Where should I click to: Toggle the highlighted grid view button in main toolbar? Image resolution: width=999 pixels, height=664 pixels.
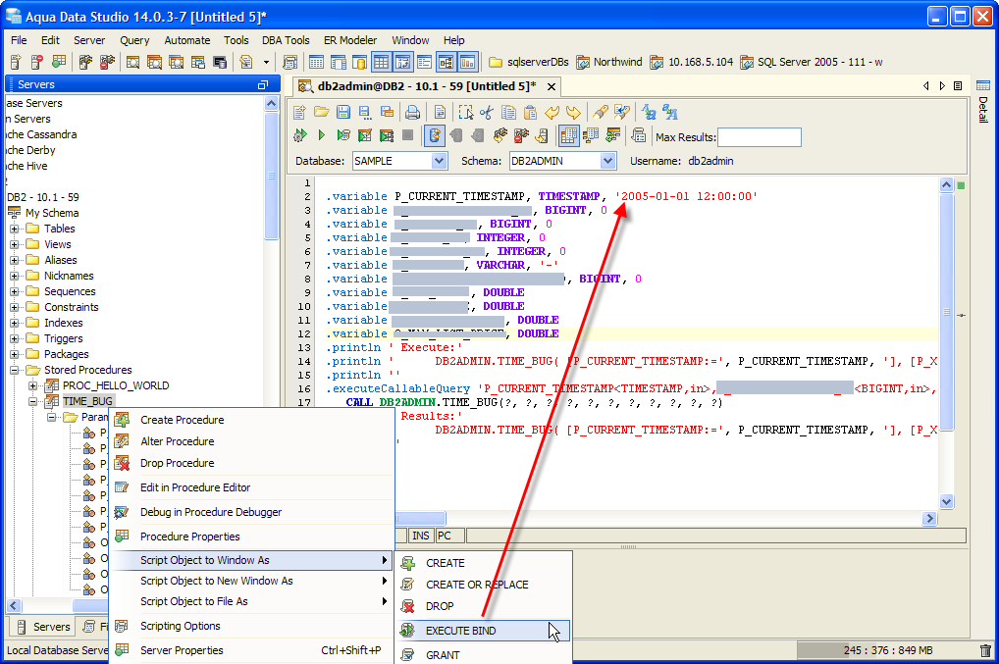[x=381, y=62]
